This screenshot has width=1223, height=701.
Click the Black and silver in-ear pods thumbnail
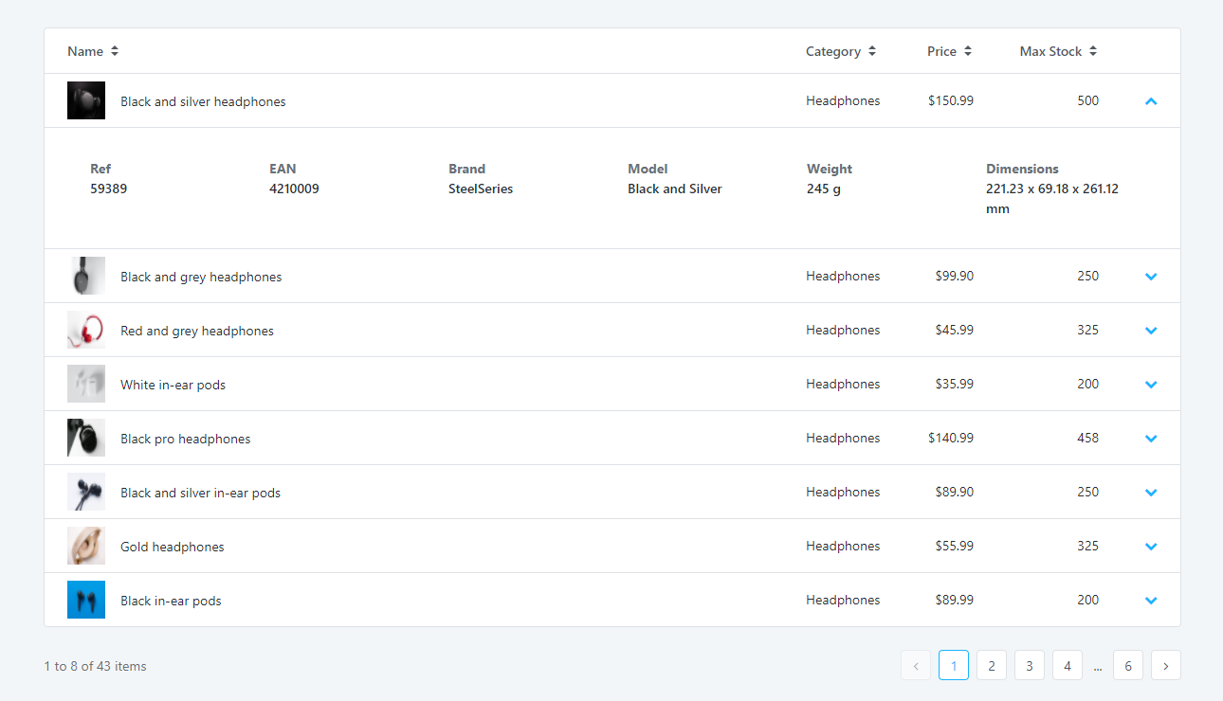(x=86, y=492)
